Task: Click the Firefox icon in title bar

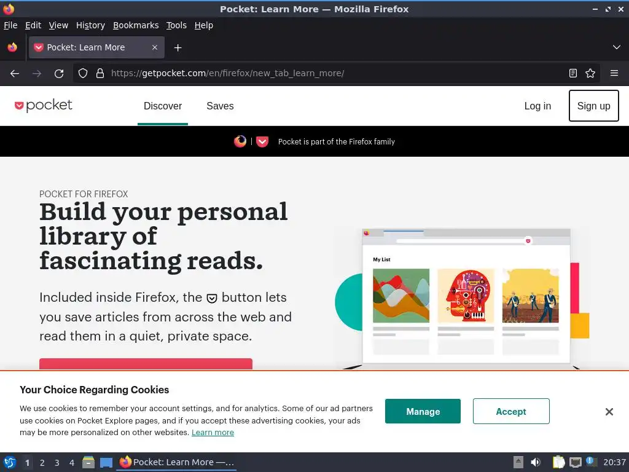Action: [9, 9]
